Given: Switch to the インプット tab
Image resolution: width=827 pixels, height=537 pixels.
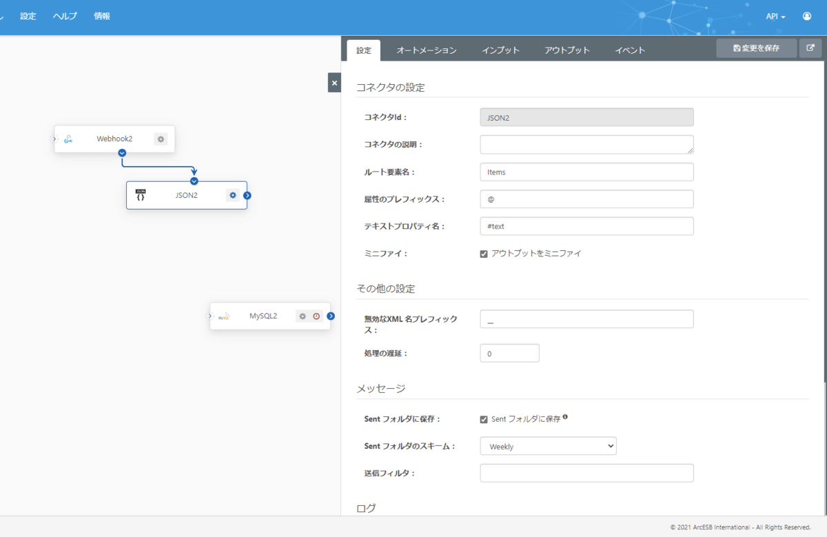Looking at the screenshot, I should [x=500, y=50].
